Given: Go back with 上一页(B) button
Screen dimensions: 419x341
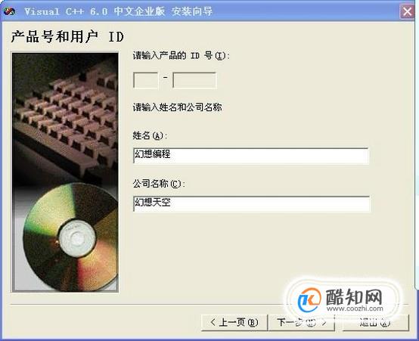Looking at the screenshot, I should [x=234, y=323].
